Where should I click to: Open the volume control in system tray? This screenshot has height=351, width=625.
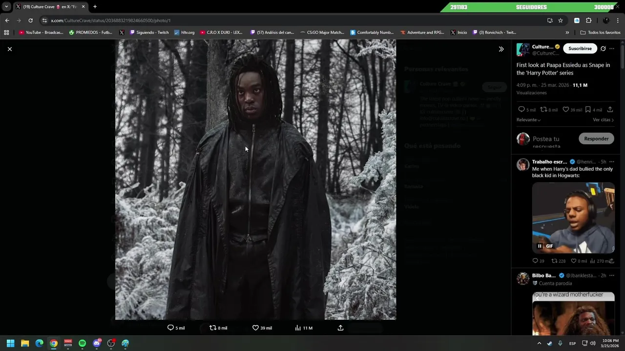(x=592, y=343)
